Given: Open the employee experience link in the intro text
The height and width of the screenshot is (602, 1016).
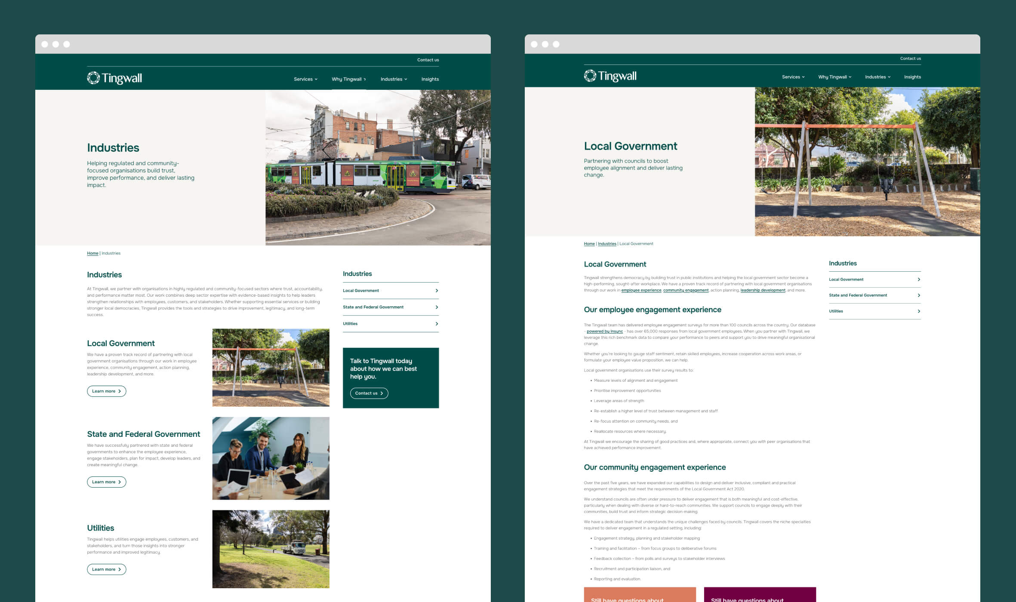Looking at the screenshot, I should point(642,290).
